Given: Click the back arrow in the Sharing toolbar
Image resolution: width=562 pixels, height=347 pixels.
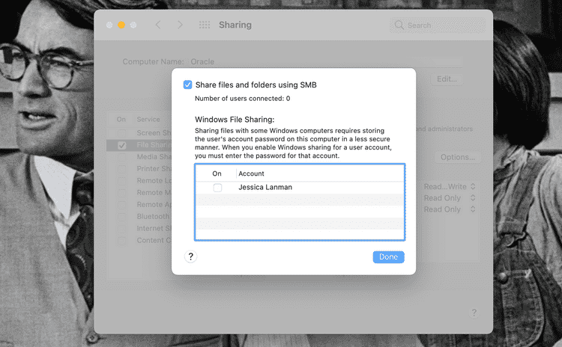Looking at the screenshot, I should [x=158, y=25].
